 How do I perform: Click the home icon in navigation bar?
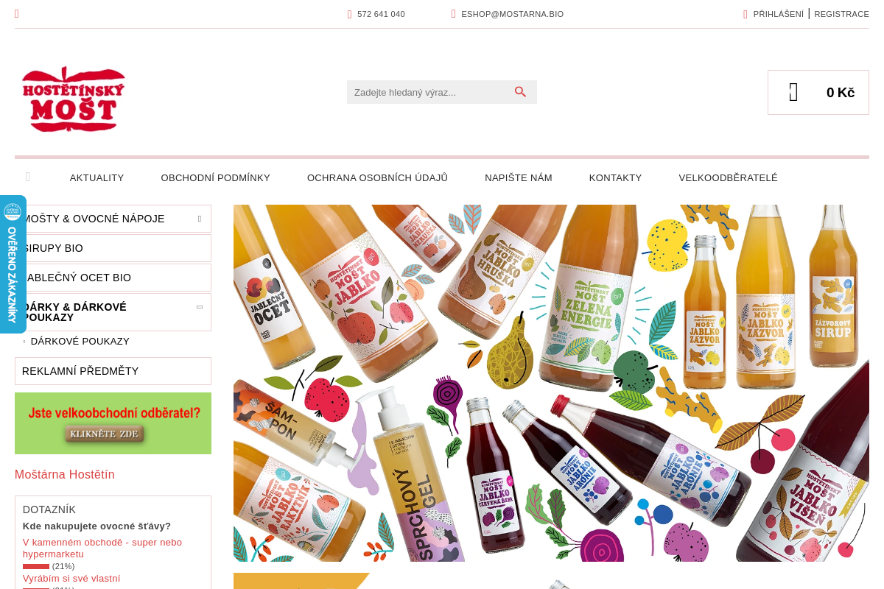28,177
